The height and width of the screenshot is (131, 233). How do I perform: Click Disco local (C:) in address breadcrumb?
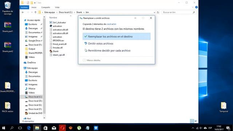click(x=66, y=12)
